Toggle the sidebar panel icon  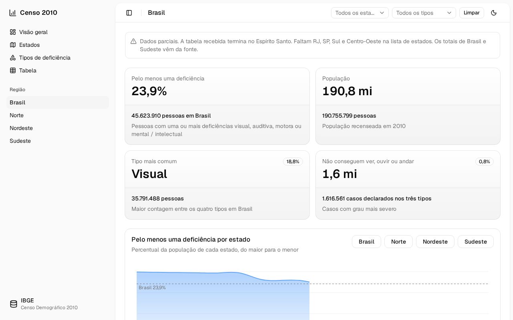[x=129, y=13]
